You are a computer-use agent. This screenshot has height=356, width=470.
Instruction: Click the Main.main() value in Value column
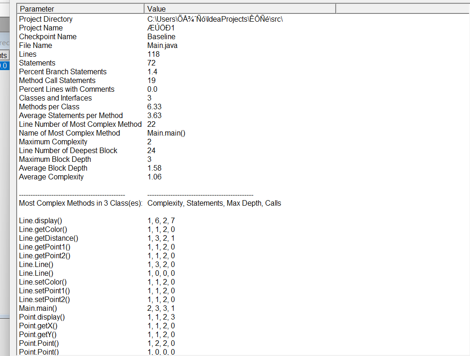click(166, 133)
